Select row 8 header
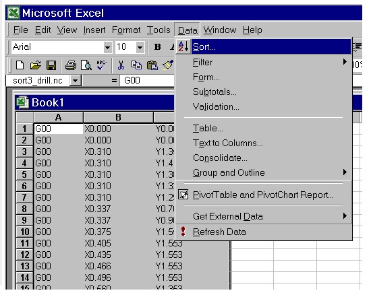The height and width of the screenshot is (303, 371). coord(24,209)
